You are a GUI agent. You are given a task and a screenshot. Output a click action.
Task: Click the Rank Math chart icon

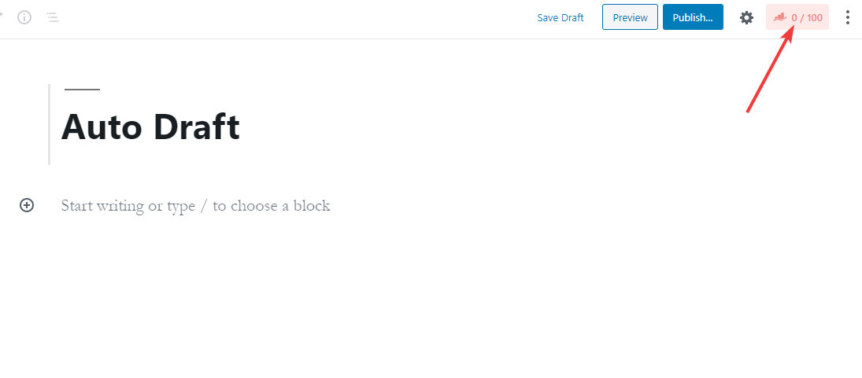point(780,17)
